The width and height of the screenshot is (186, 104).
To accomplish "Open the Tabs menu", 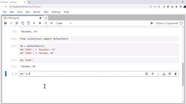I will coord(46,12).
